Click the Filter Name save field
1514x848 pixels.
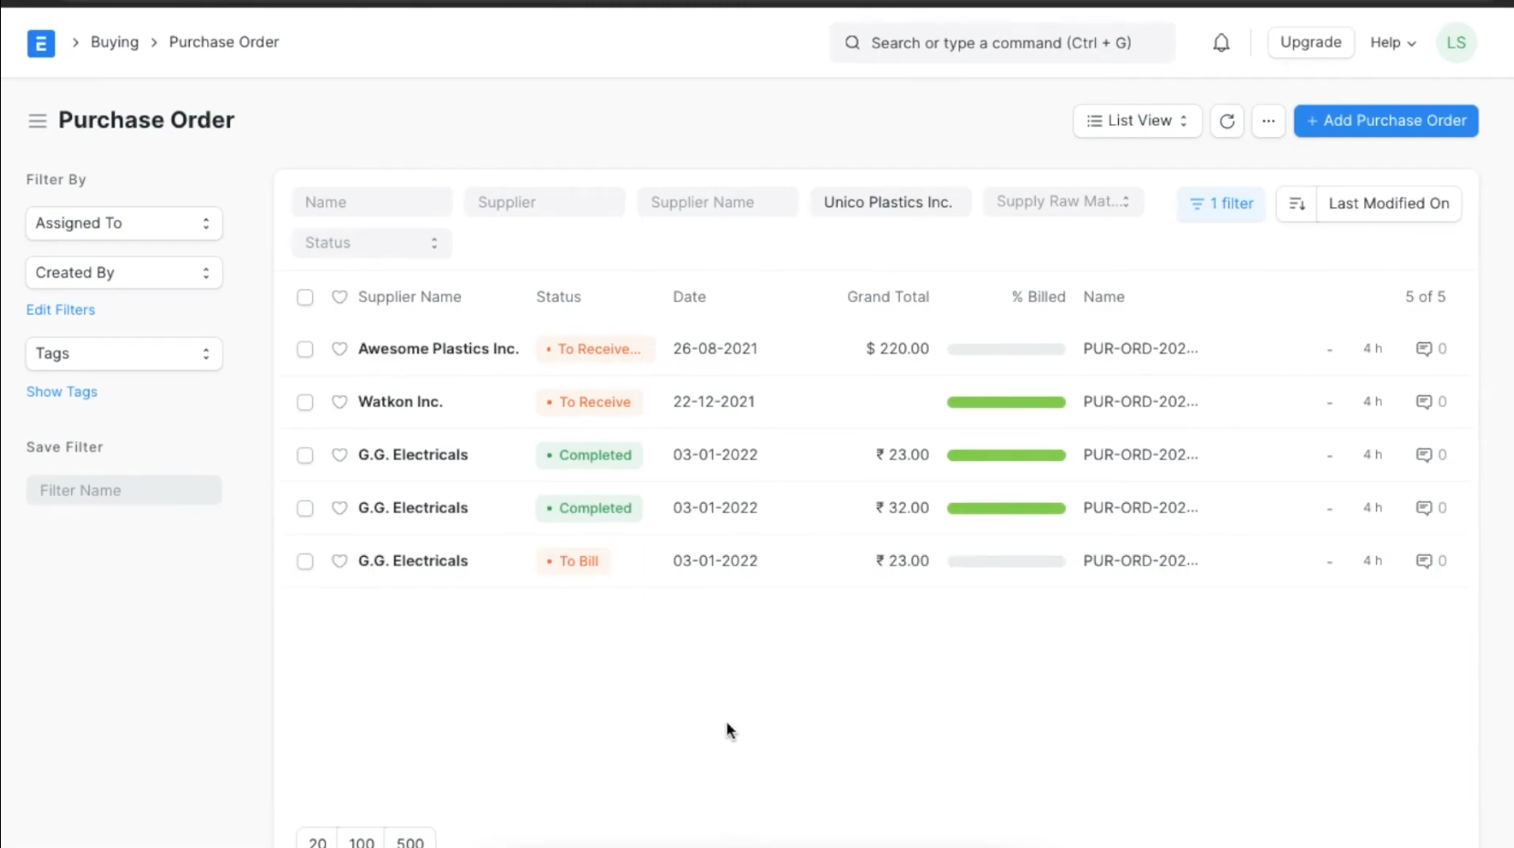click(x=124, y=490)
